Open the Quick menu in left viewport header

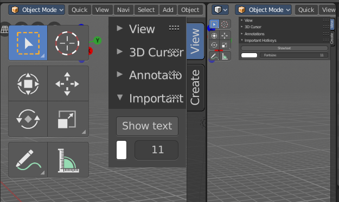tap(79, 10)
